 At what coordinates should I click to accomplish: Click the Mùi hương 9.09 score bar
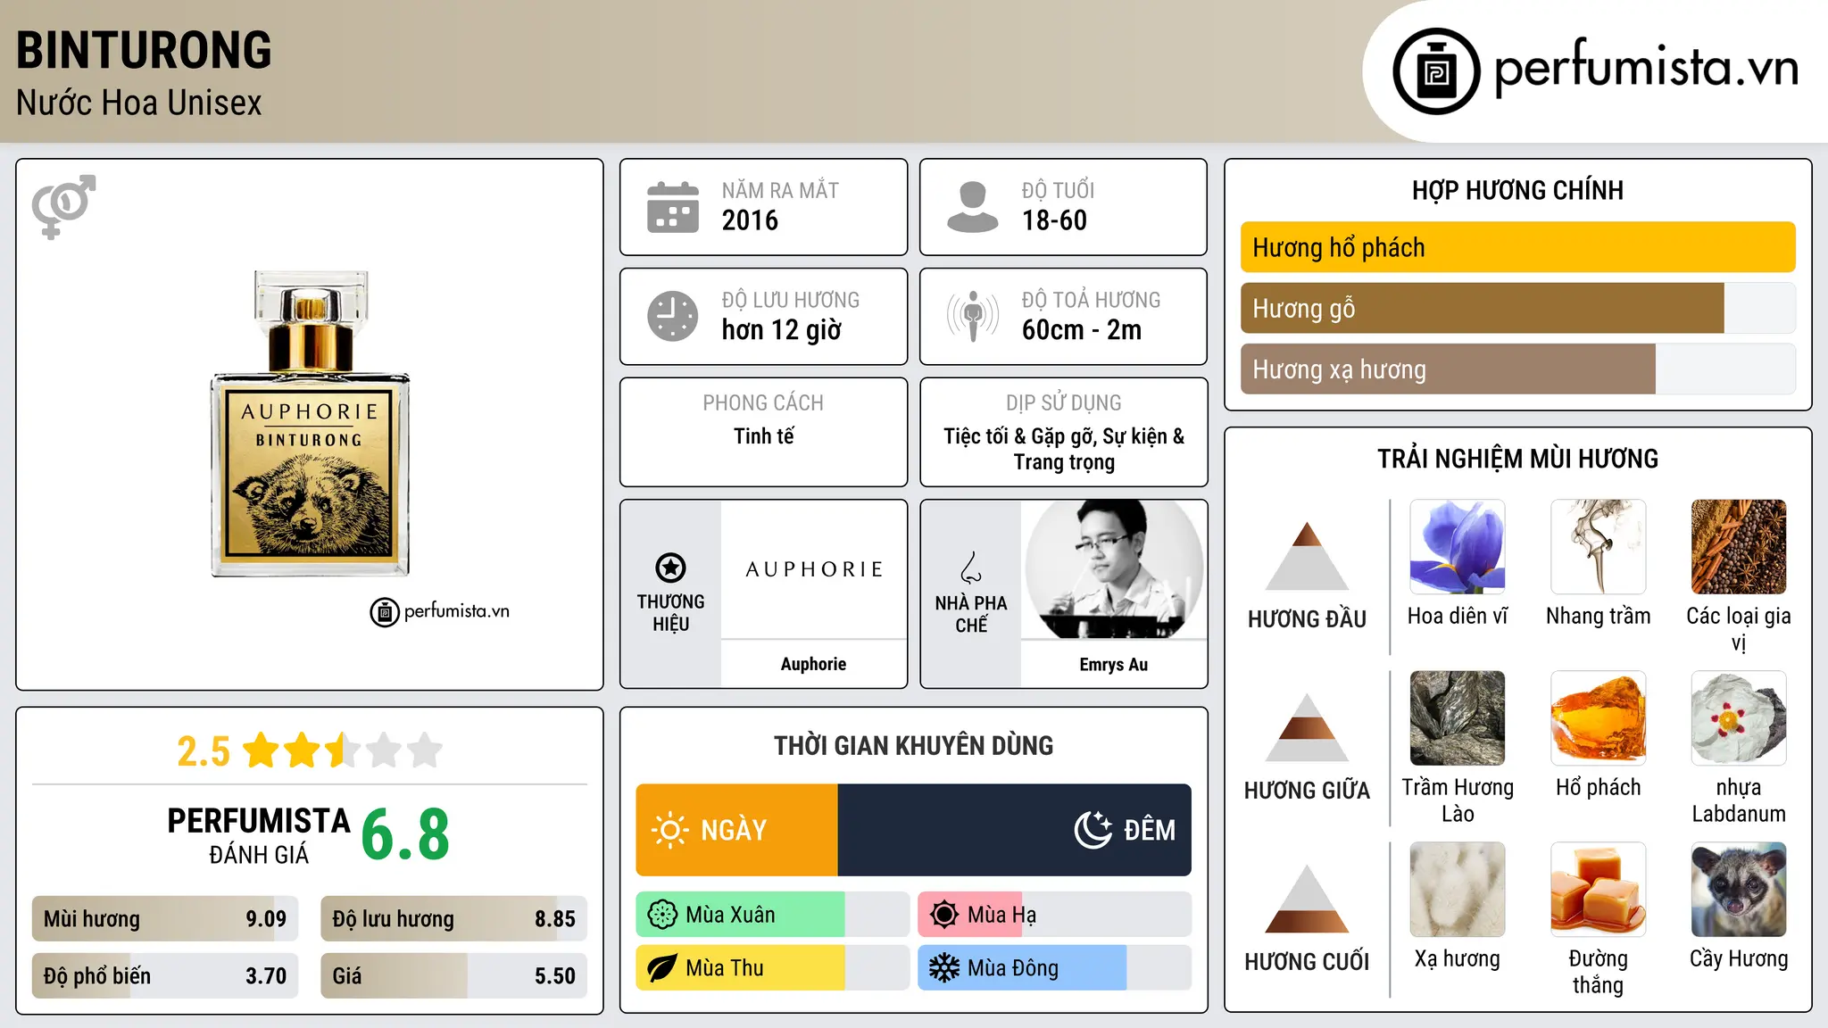click(x=165, y=919)
